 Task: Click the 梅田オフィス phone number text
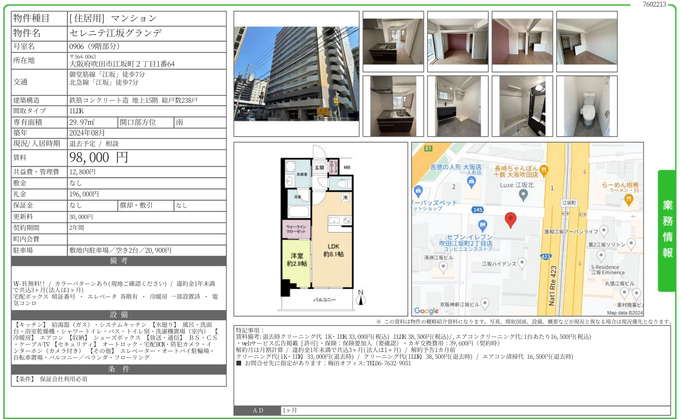tap(388, 363)
